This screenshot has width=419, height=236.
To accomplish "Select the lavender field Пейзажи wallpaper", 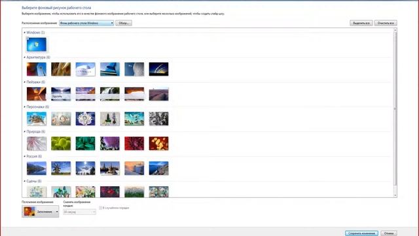I will [158, 94].
